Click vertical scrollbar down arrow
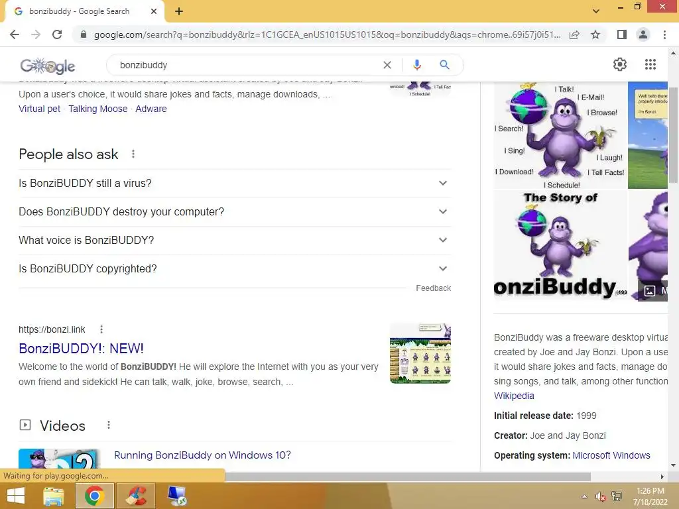679x509 pixels. pyautogui.click(x=673, y=465)
